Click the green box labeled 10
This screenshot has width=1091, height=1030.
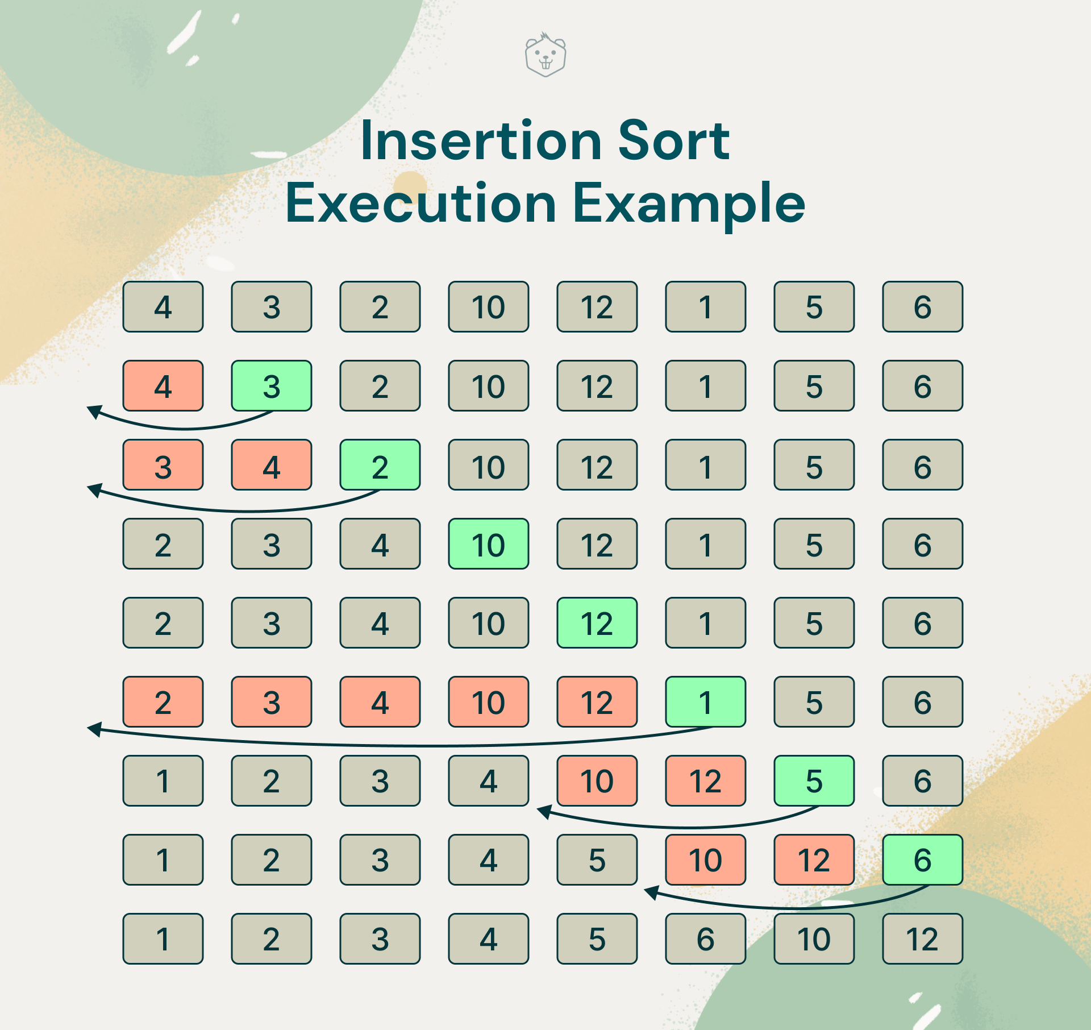(x=488, y=544)
